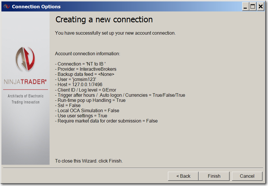Close the Connection Options window

pos(261,7)
